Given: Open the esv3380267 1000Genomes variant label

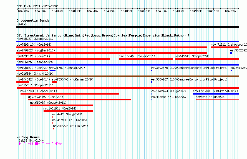Looking at the screenshot, I should click(189, 79).
